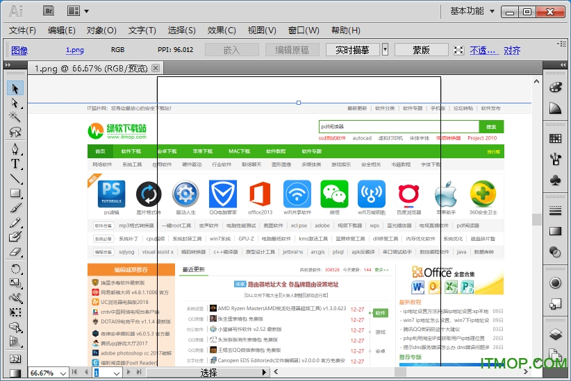
Task: Select the Perspective Grid tool
Action: (15, 341)
